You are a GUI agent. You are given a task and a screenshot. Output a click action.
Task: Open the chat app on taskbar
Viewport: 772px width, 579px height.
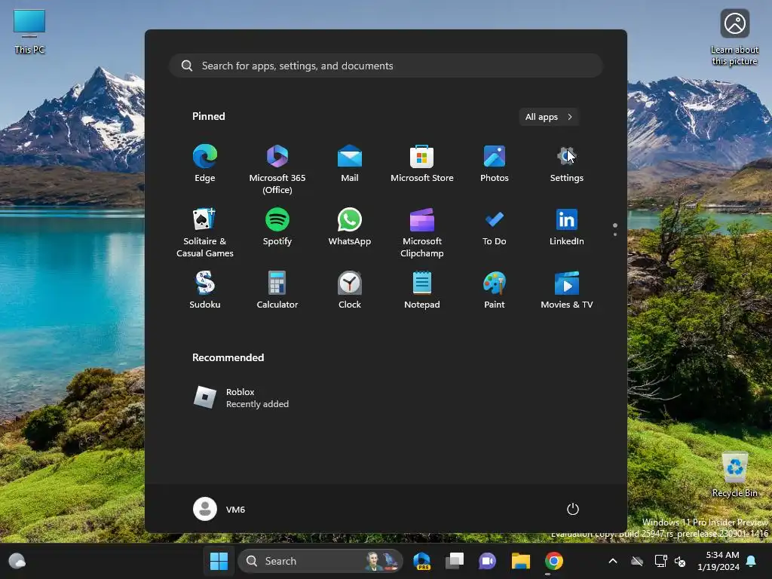coord(488,561)
